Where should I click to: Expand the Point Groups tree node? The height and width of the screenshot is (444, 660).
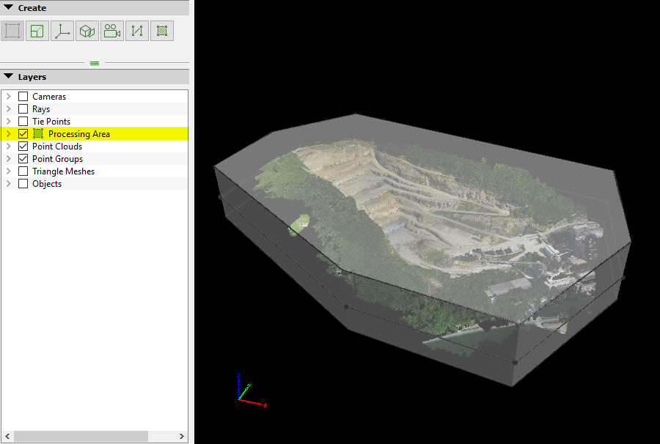point(9,159)
